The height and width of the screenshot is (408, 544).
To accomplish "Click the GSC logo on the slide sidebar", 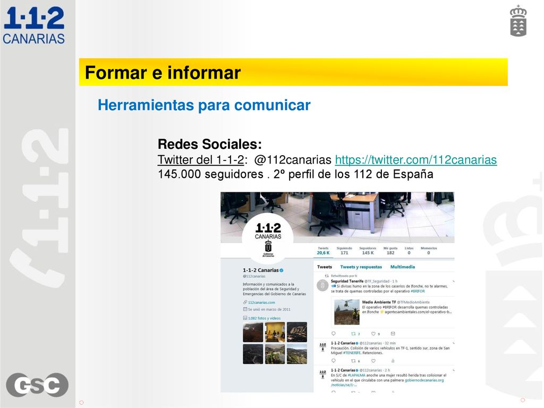I will [x=37, y=385].
